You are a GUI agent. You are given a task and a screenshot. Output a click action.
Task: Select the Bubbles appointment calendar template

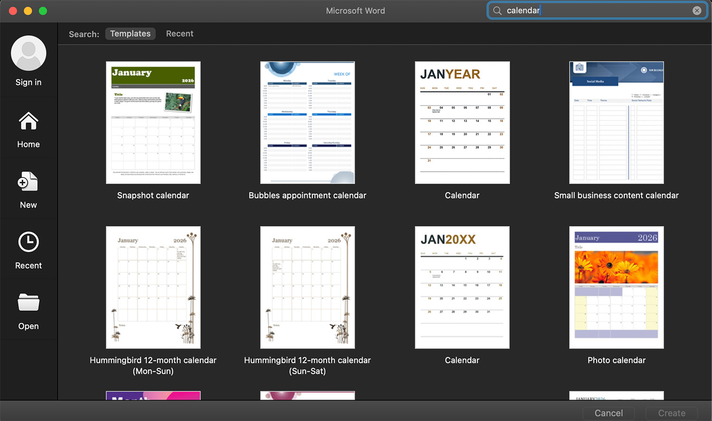pos(307,122)
